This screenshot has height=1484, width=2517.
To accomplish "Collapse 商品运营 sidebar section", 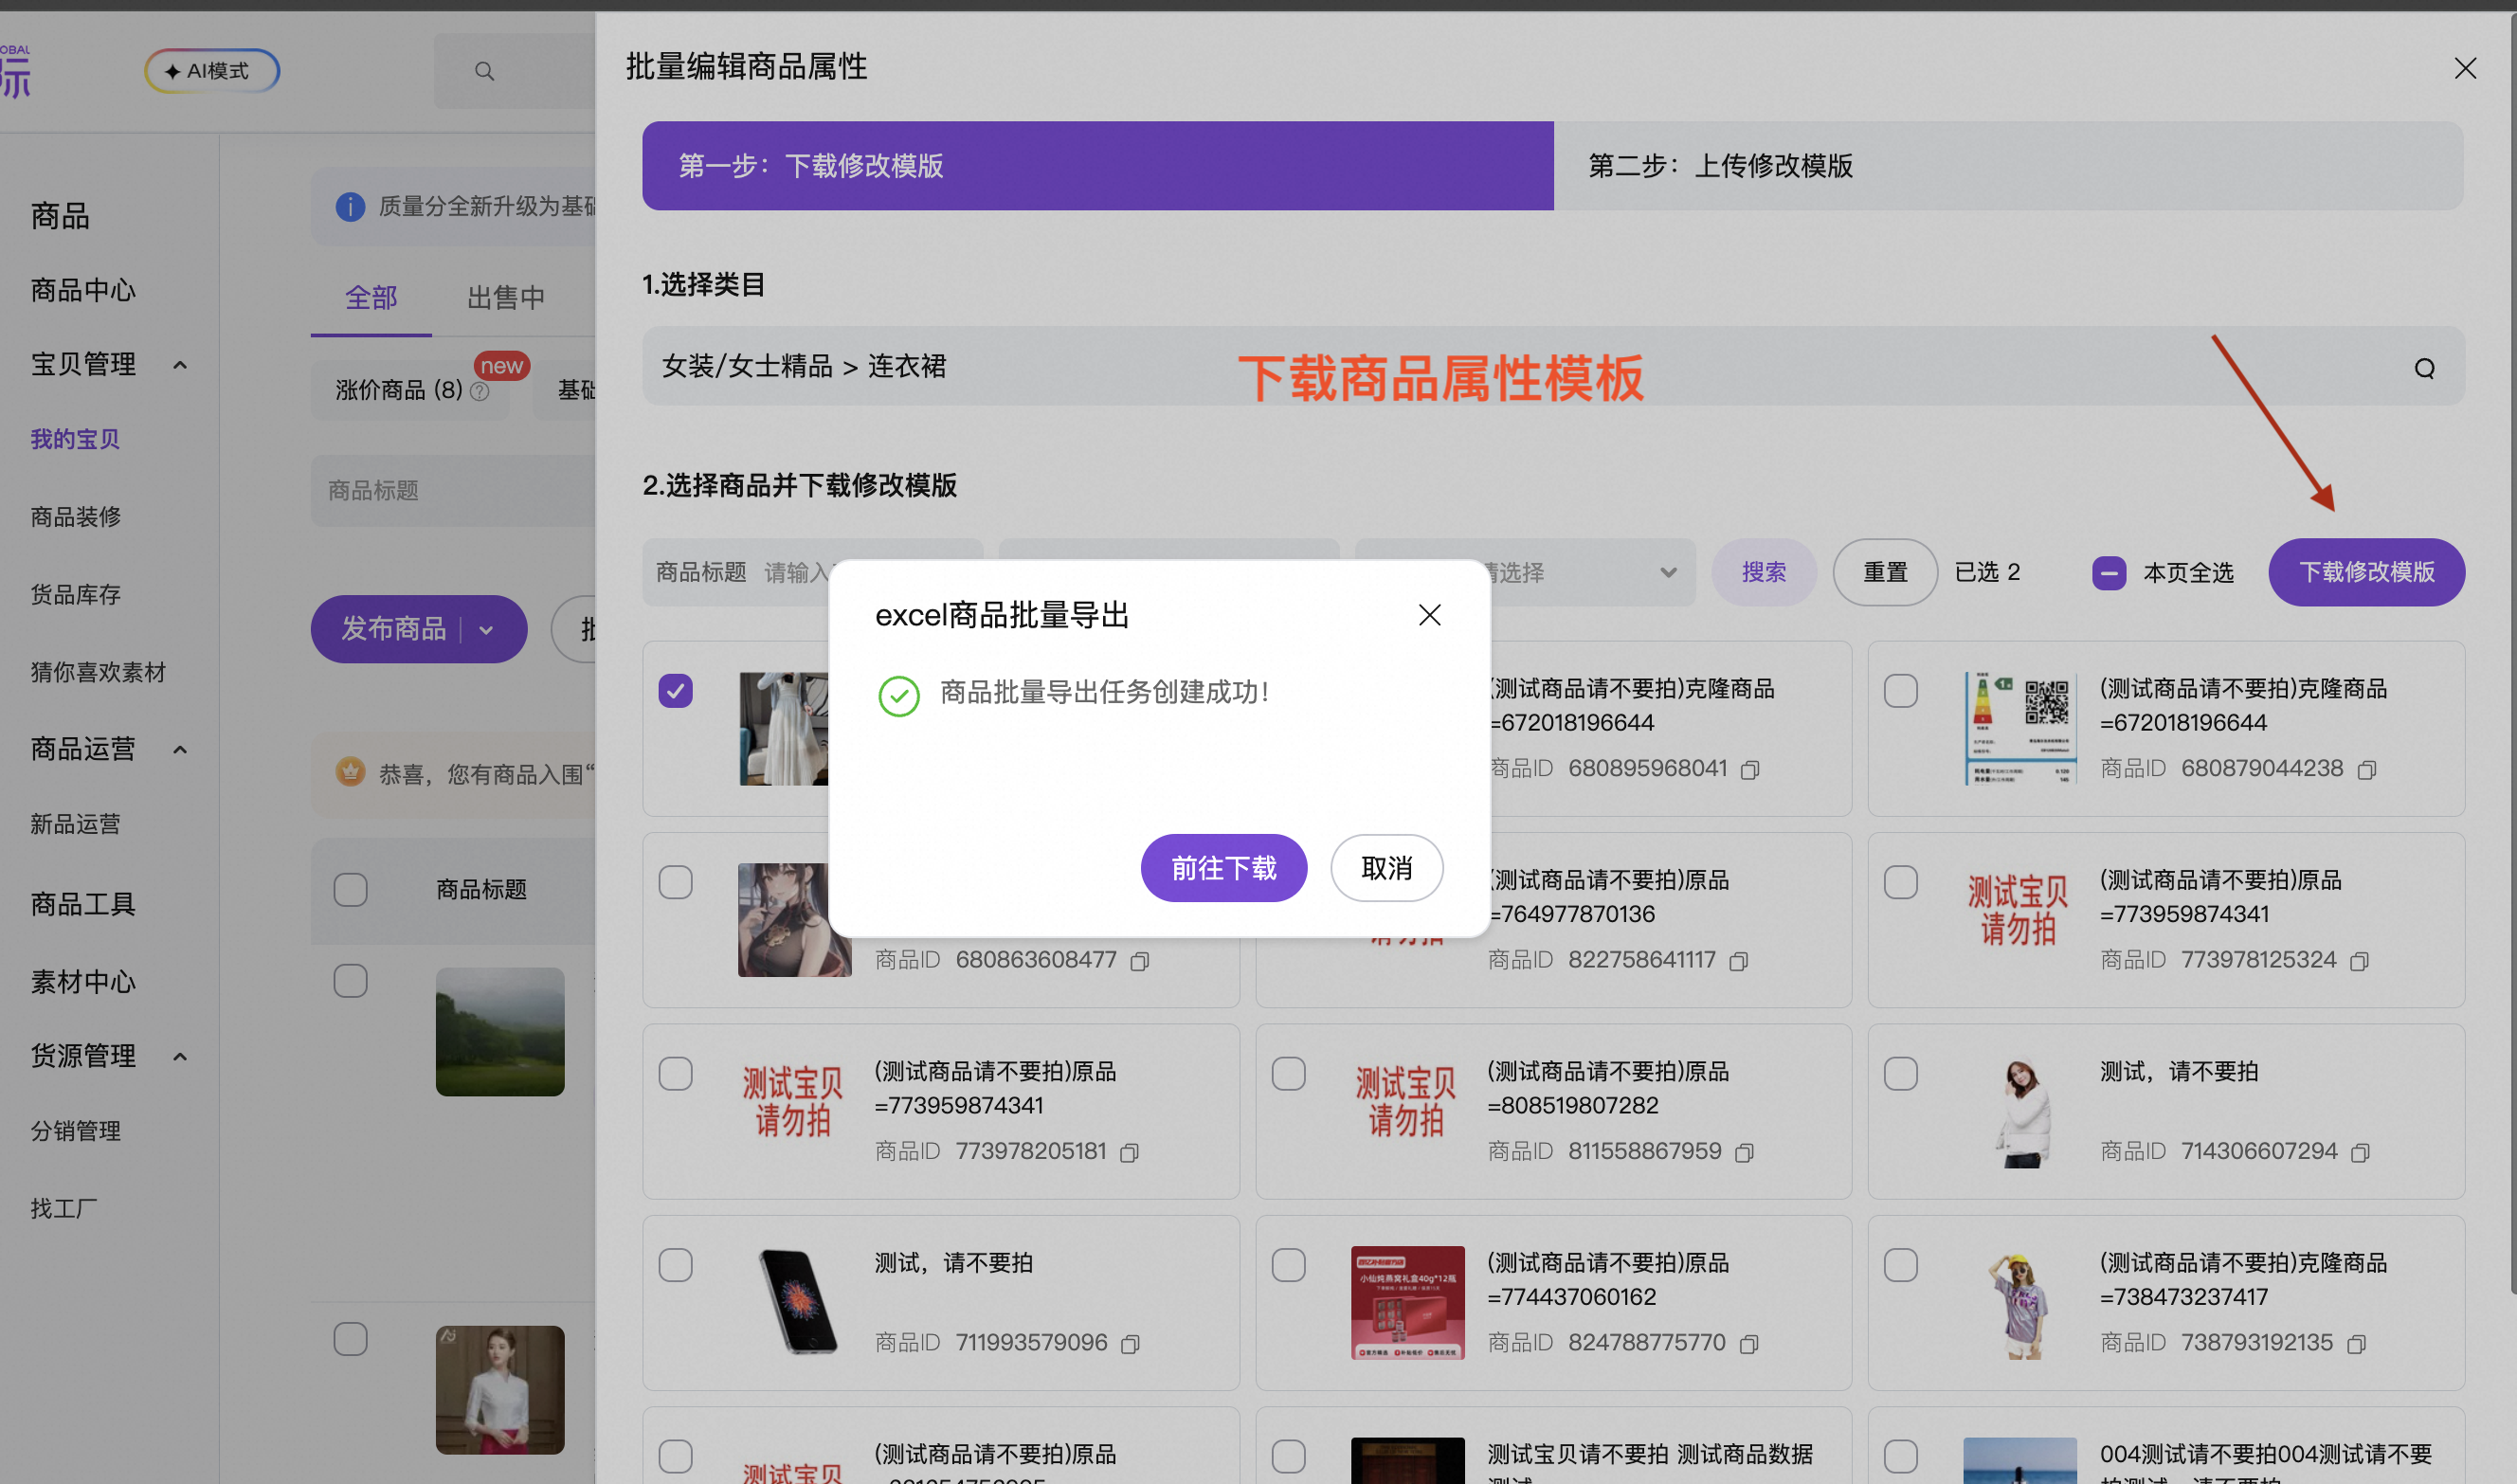I will point(180,750).
